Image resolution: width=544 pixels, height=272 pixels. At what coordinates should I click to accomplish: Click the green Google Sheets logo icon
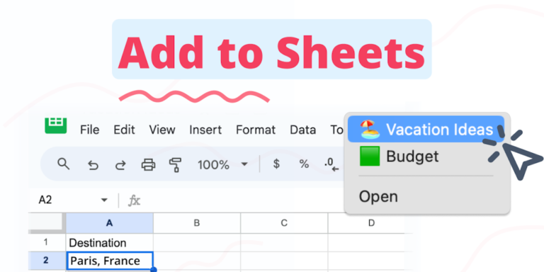click(55, 125)
